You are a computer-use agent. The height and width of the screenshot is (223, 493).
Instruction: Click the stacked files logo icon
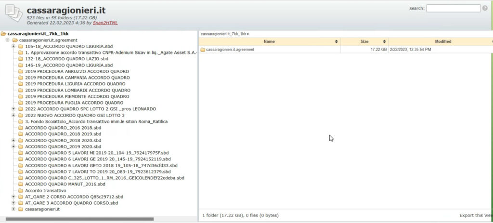[x=13, y=14]
